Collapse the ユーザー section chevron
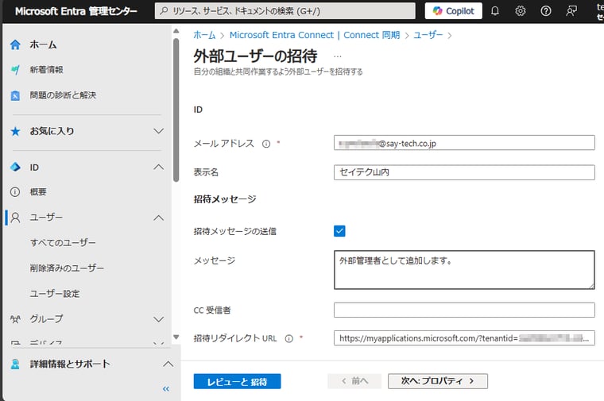 (159, 218)
